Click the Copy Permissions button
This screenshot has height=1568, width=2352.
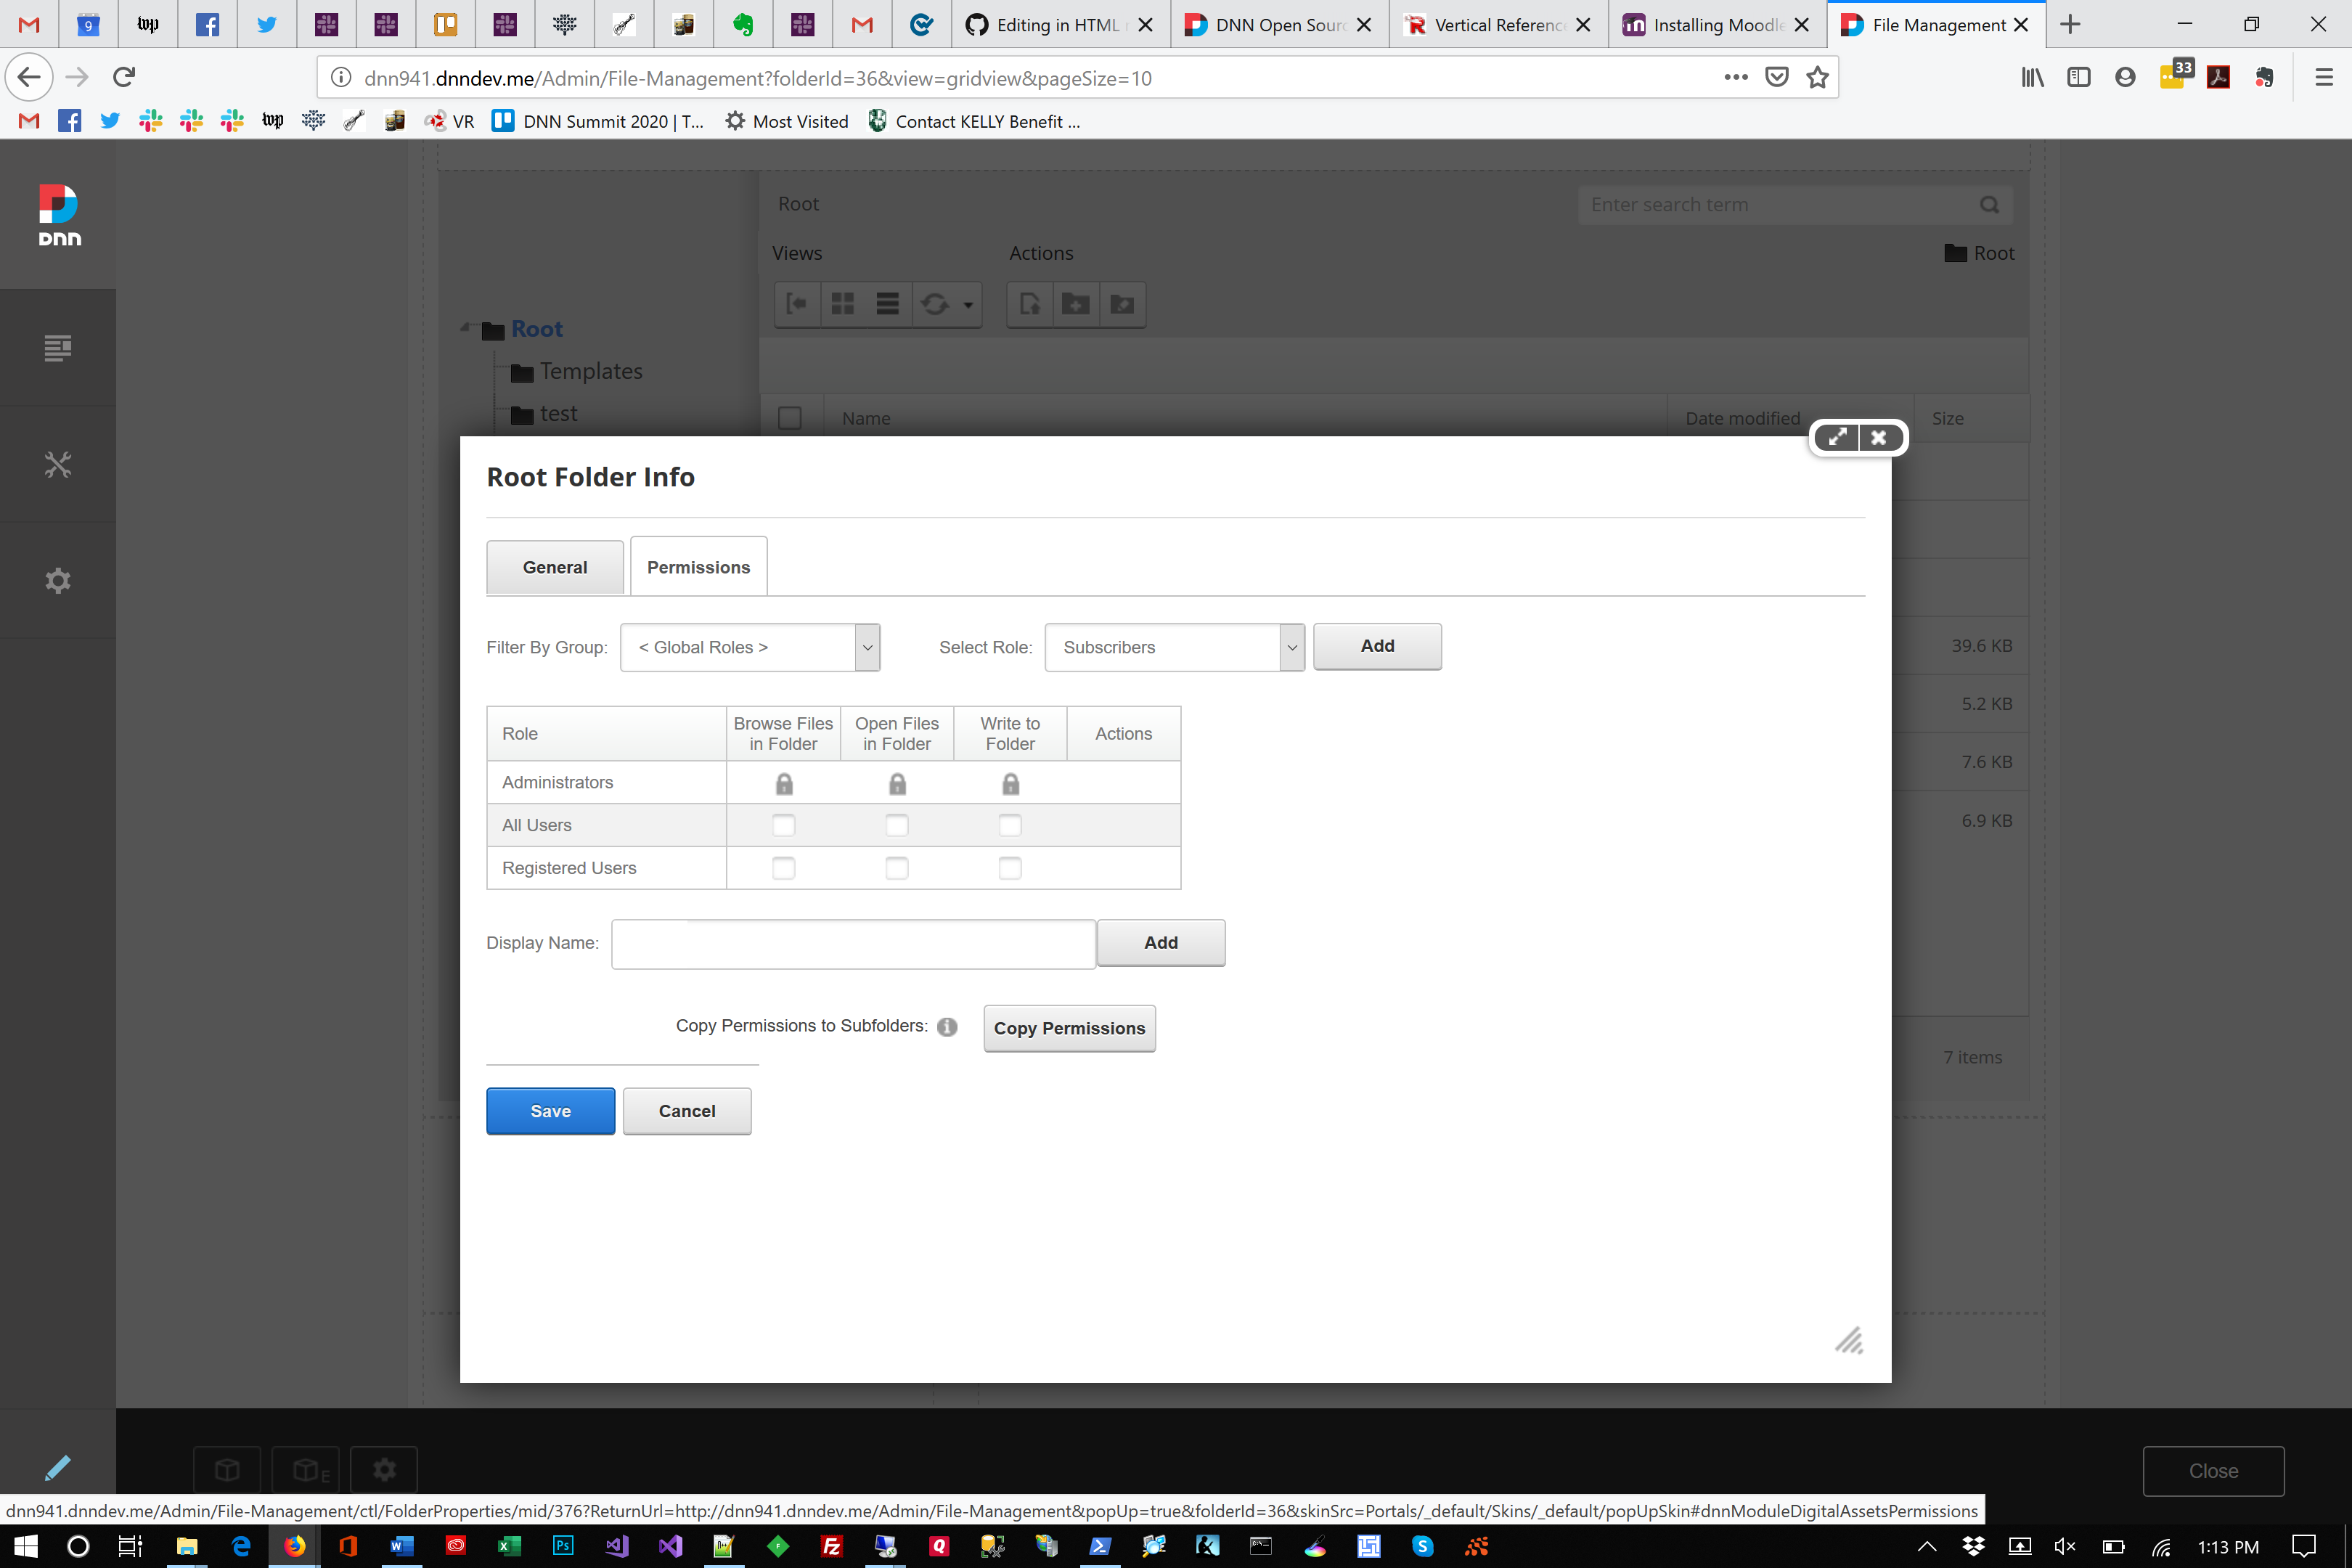coord(1069,1028)
